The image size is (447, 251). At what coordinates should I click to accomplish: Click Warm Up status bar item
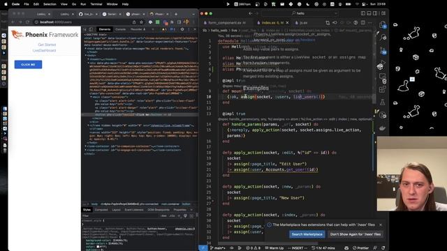click(x=274, y=248)
